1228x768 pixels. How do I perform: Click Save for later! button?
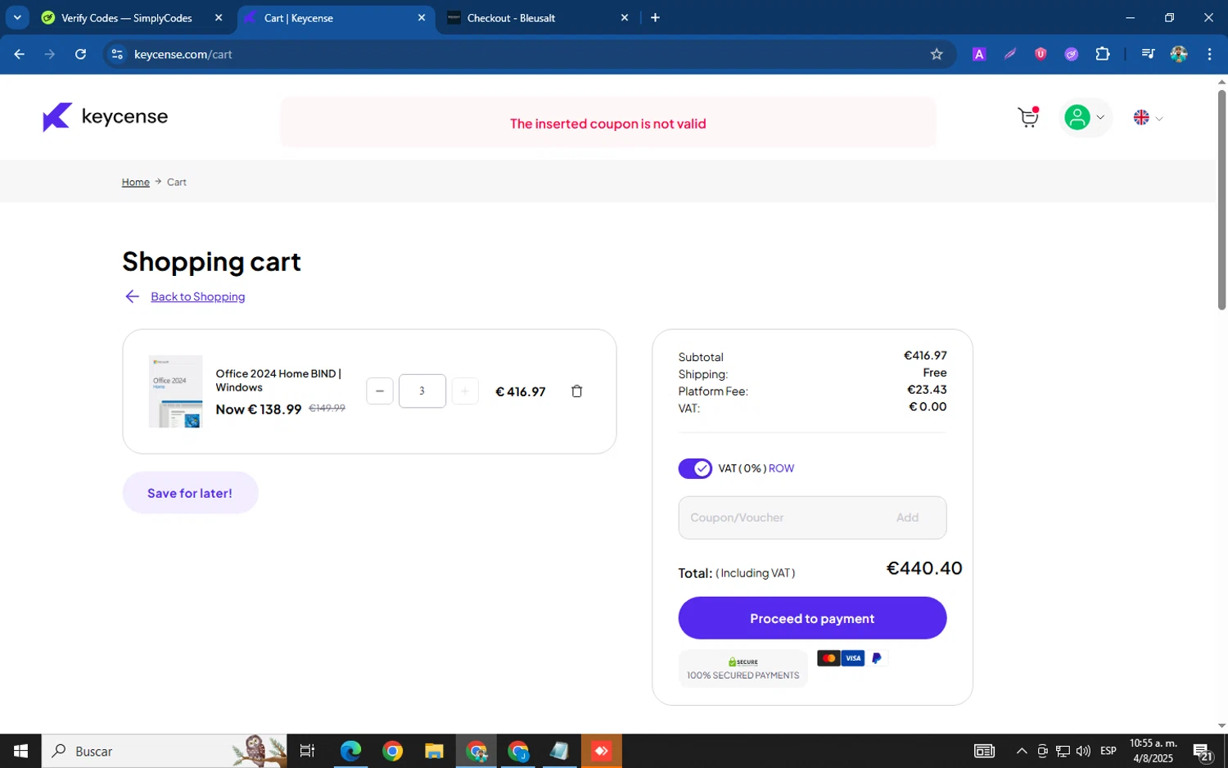tap(190, 493)
